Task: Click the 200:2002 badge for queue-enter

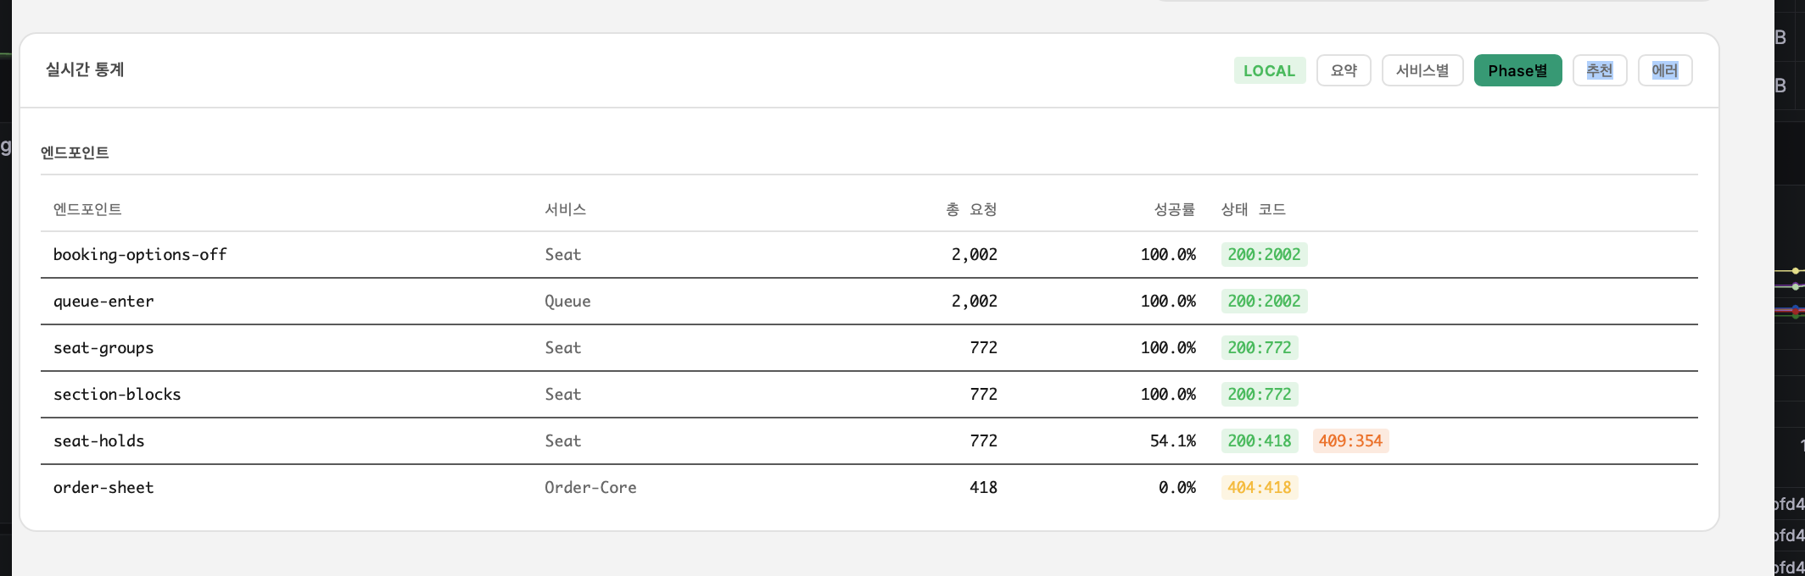Action: 1264,301
